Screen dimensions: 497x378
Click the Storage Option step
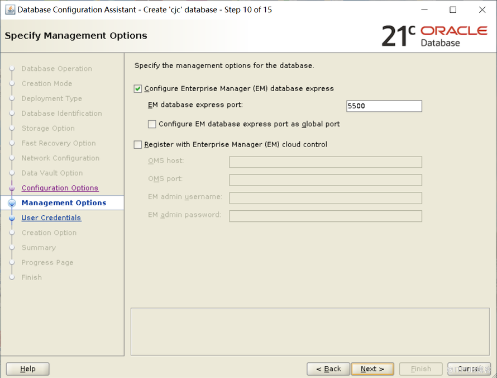tap(48, 128)
